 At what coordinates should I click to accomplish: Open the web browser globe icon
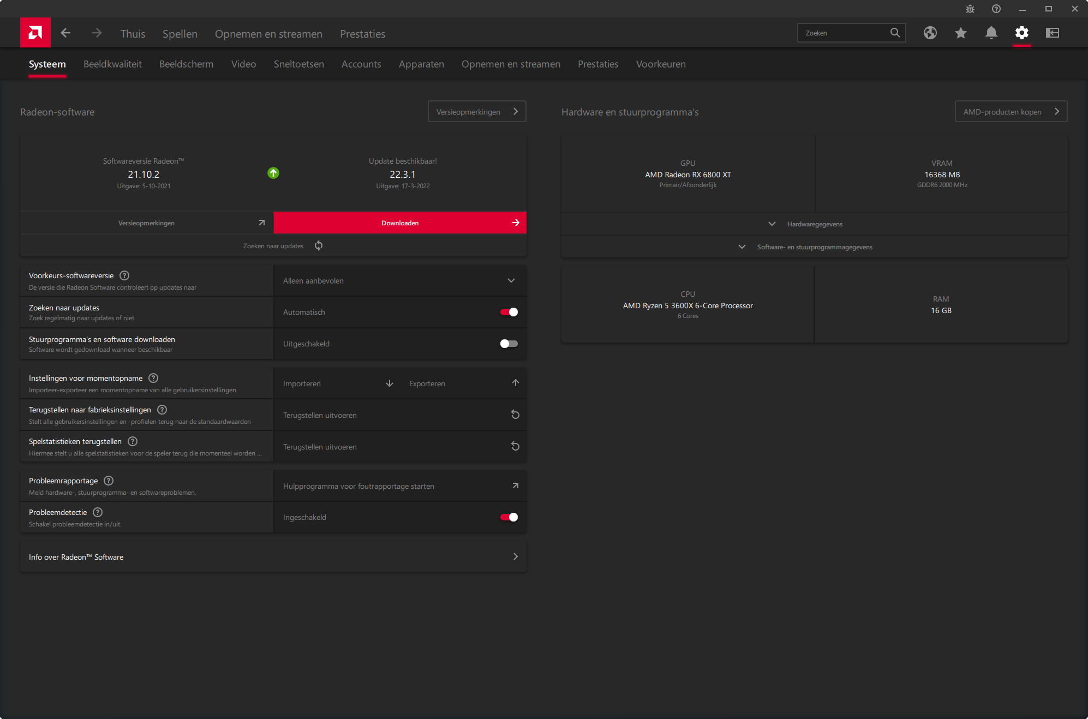930,33
